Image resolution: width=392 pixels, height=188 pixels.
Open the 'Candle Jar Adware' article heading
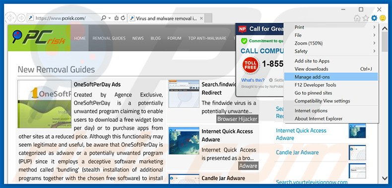click(223, 178)
